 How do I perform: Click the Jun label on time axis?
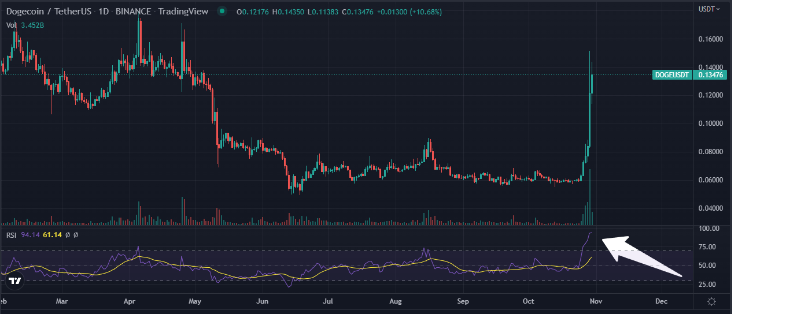263,301
